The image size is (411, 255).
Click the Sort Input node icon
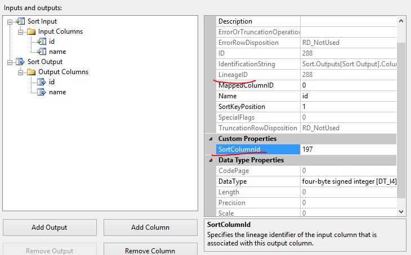20,21
